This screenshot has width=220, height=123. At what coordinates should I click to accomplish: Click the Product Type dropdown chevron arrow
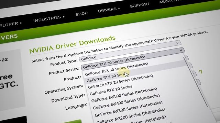(x=177, y=43)
